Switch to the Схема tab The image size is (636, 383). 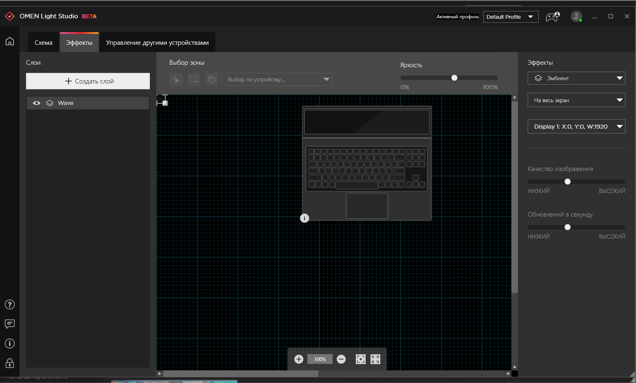point(43,42)
